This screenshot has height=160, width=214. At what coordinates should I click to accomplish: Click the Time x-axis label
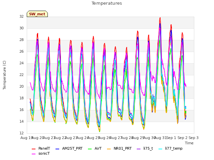click(x=189, y=143)
